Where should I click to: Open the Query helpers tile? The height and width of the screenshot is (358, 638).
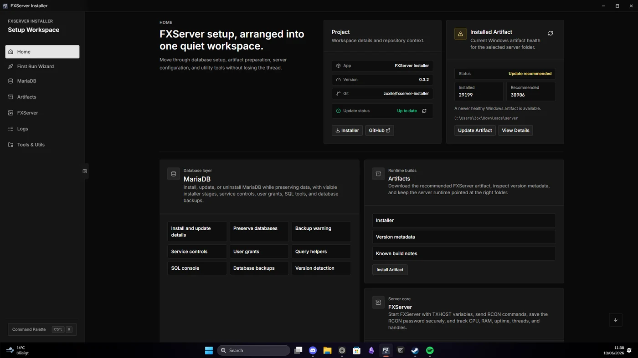coord(321,252)
